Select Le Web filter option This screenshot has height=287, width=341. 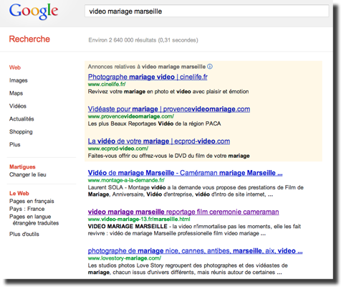click(x=19, y=193)
